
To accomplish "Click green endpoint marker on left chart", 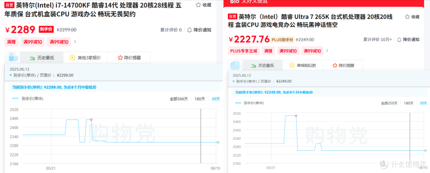I will tap(218, 142).
